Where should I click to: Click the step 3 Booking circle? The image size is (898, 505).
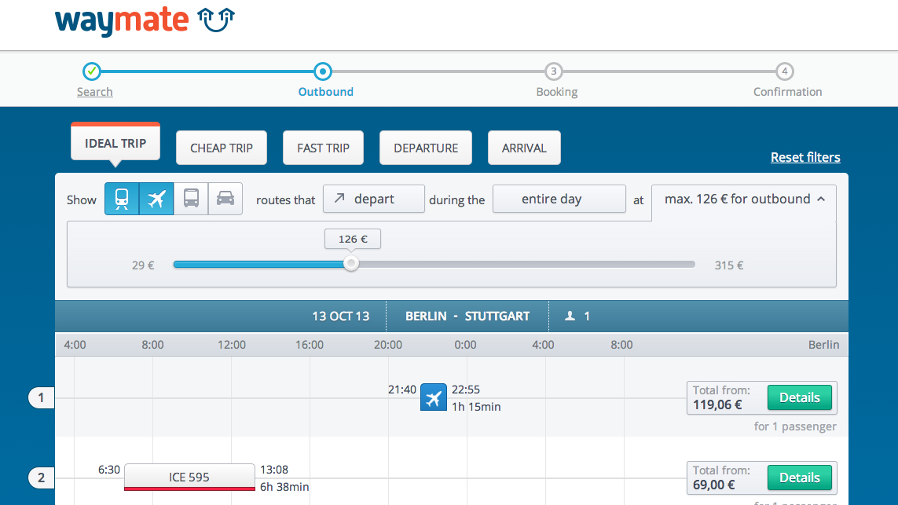point(553,71)
